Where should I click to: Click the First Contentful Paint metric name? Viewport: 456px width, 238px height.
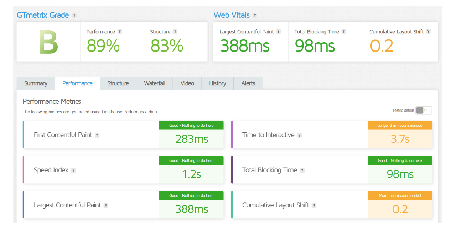pos(63,135)
